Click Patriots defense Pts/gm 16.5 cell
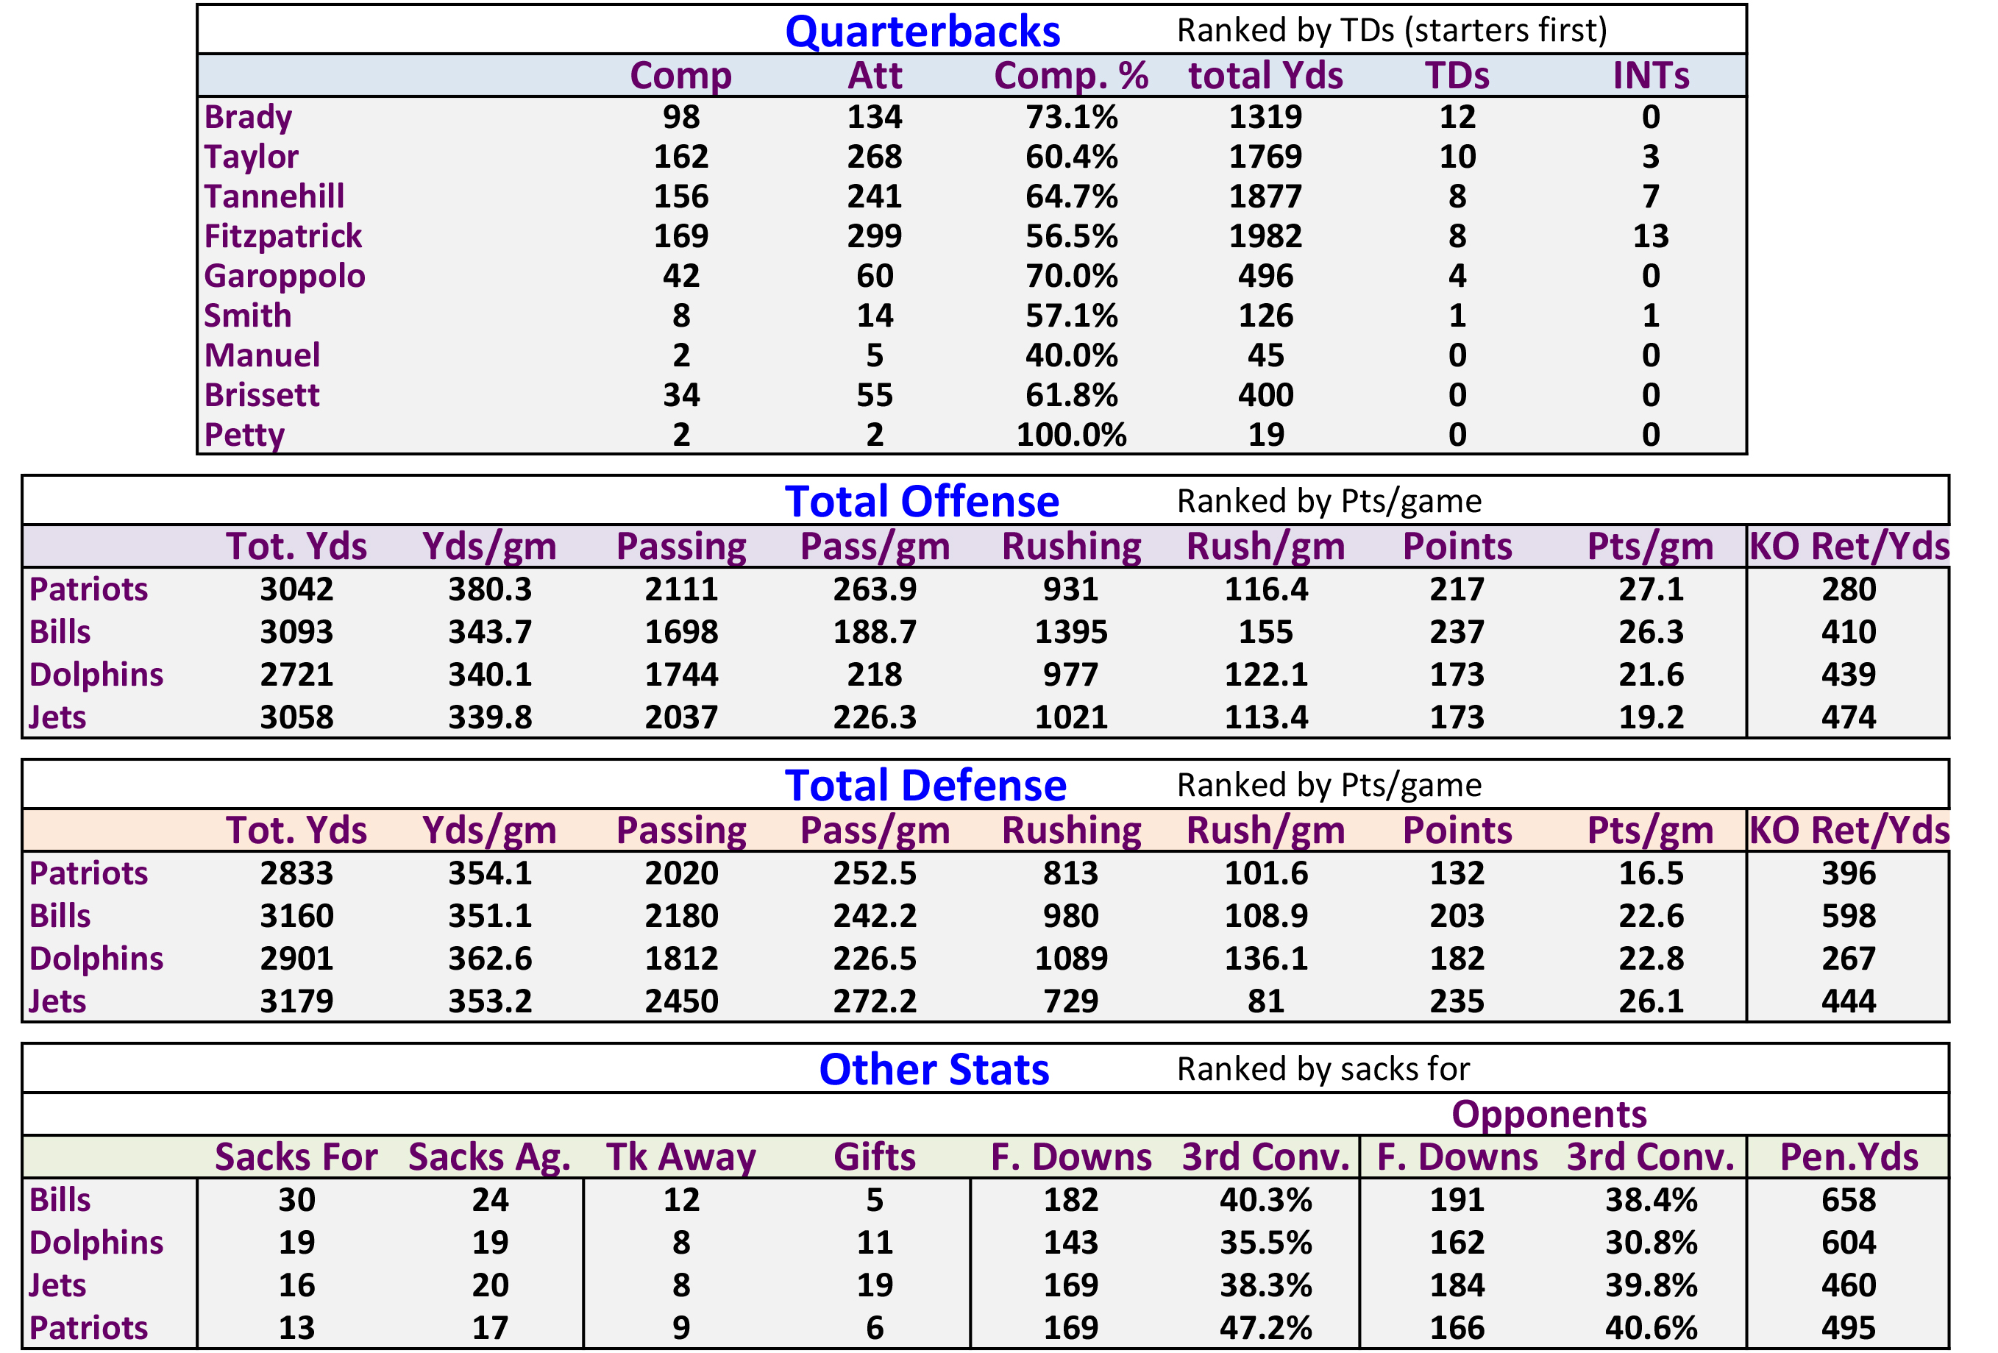The height and width of the screenshot is (1353, 1998). (x=1650, y=873)
